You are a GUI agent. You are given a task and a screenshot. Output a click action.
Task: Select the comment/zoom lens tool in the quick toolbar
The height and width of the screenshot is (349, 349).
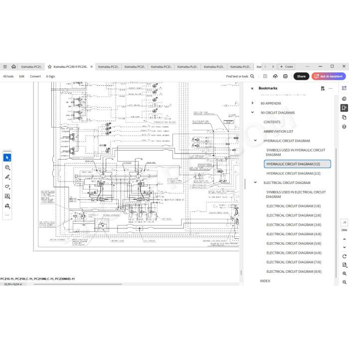(x=7, y=168)
